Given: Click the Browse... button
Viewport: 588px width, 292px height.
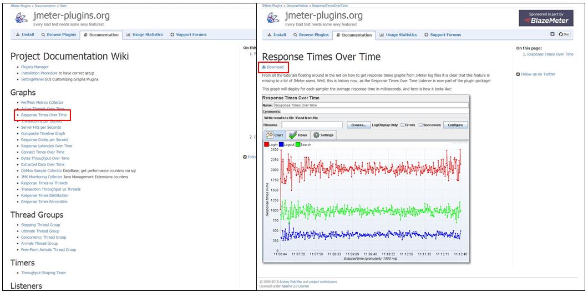Looking at the screenshot, I should coord(358,124).
